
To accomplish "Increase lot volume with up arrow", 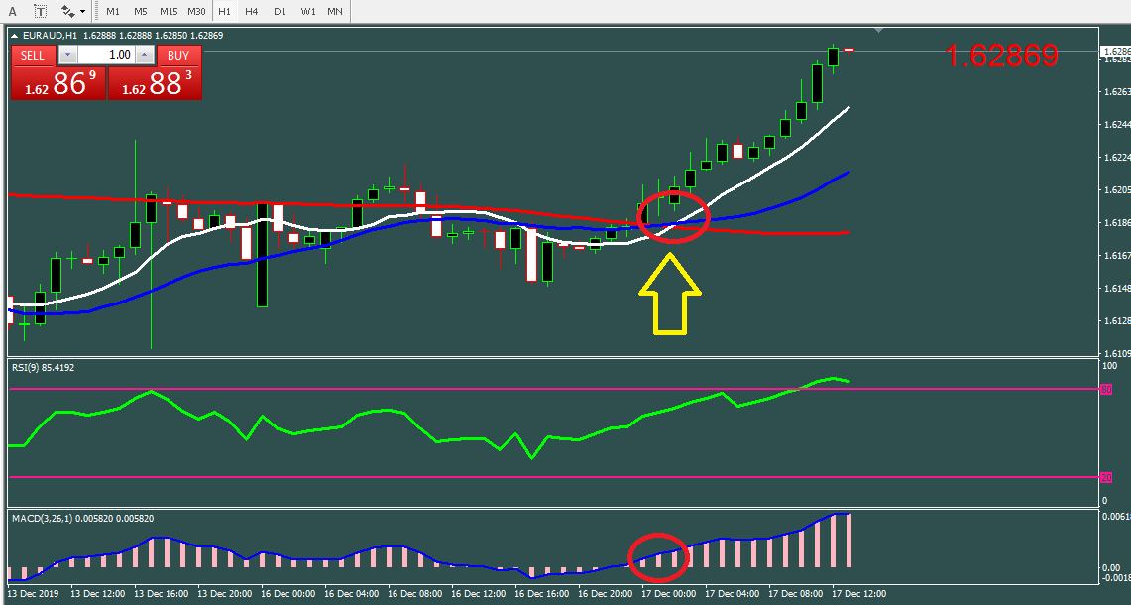I will coord(145,55).
